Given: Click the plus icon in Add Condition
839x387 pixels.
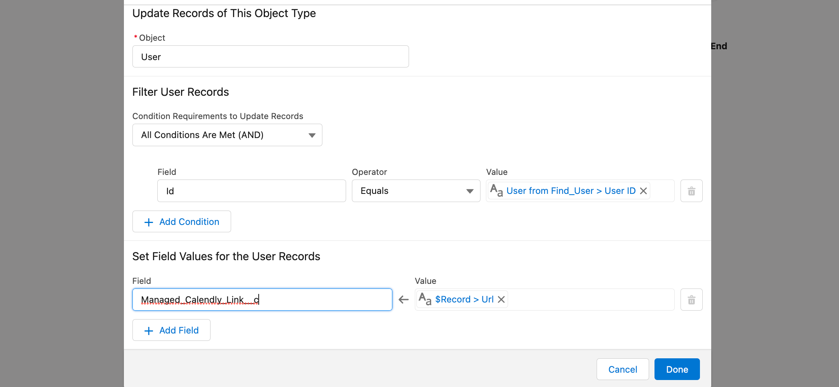Looking at the screenshot, I should click(x=148, y=222).
